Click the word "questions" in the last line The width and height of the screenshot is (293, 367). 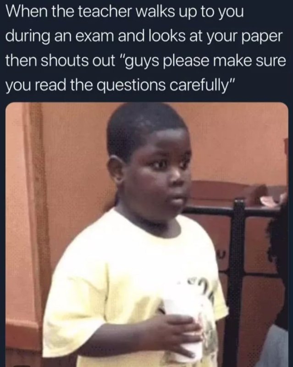click(x=131, y=85)
